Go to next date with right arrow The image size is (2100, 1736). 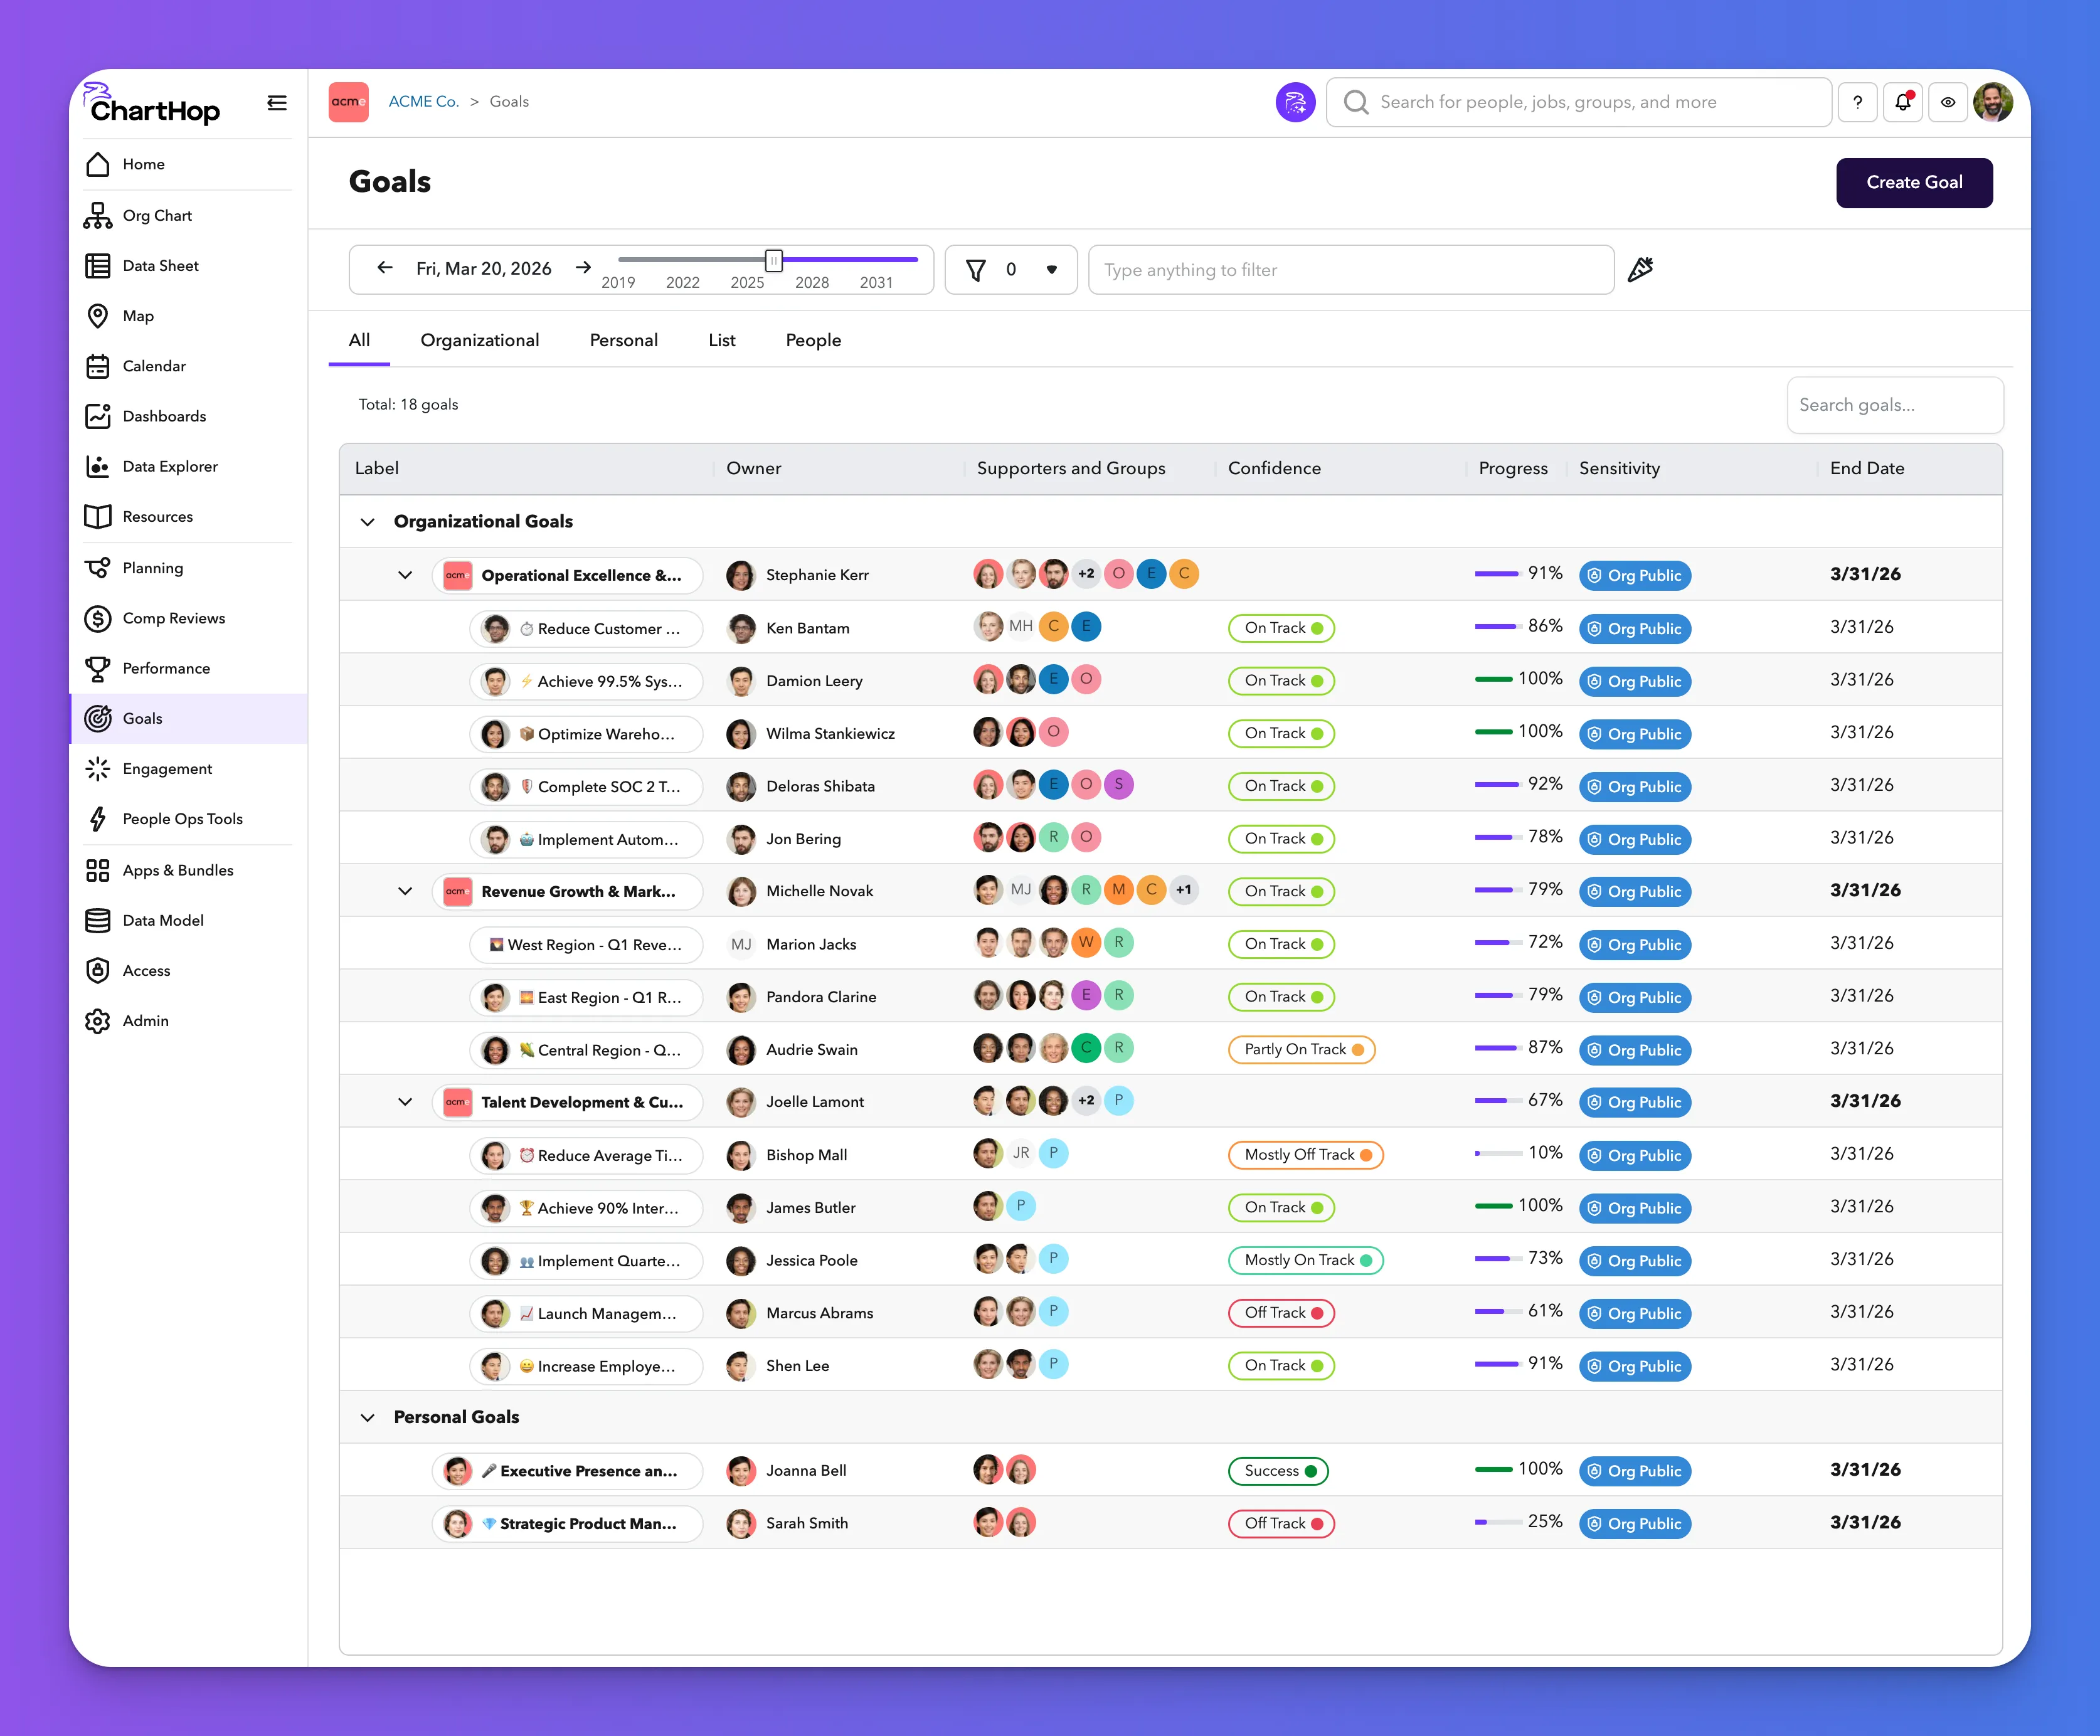click(583, 268)
